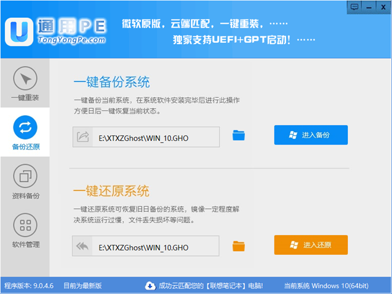Screen dimensions: 392x294
Task: Open the 软件管理 grid icon
Action: pyautogui.click(x=25, y=225)
